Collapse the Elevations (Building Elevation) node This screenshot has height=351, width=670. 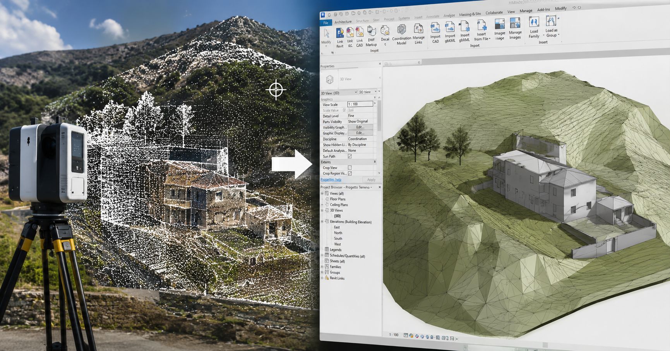322,222
